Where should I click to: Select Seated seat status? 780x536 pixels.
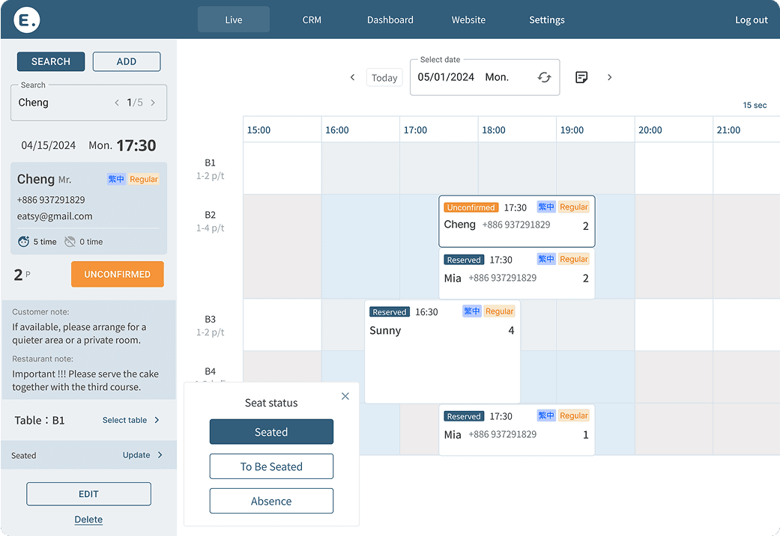[271, 432]
